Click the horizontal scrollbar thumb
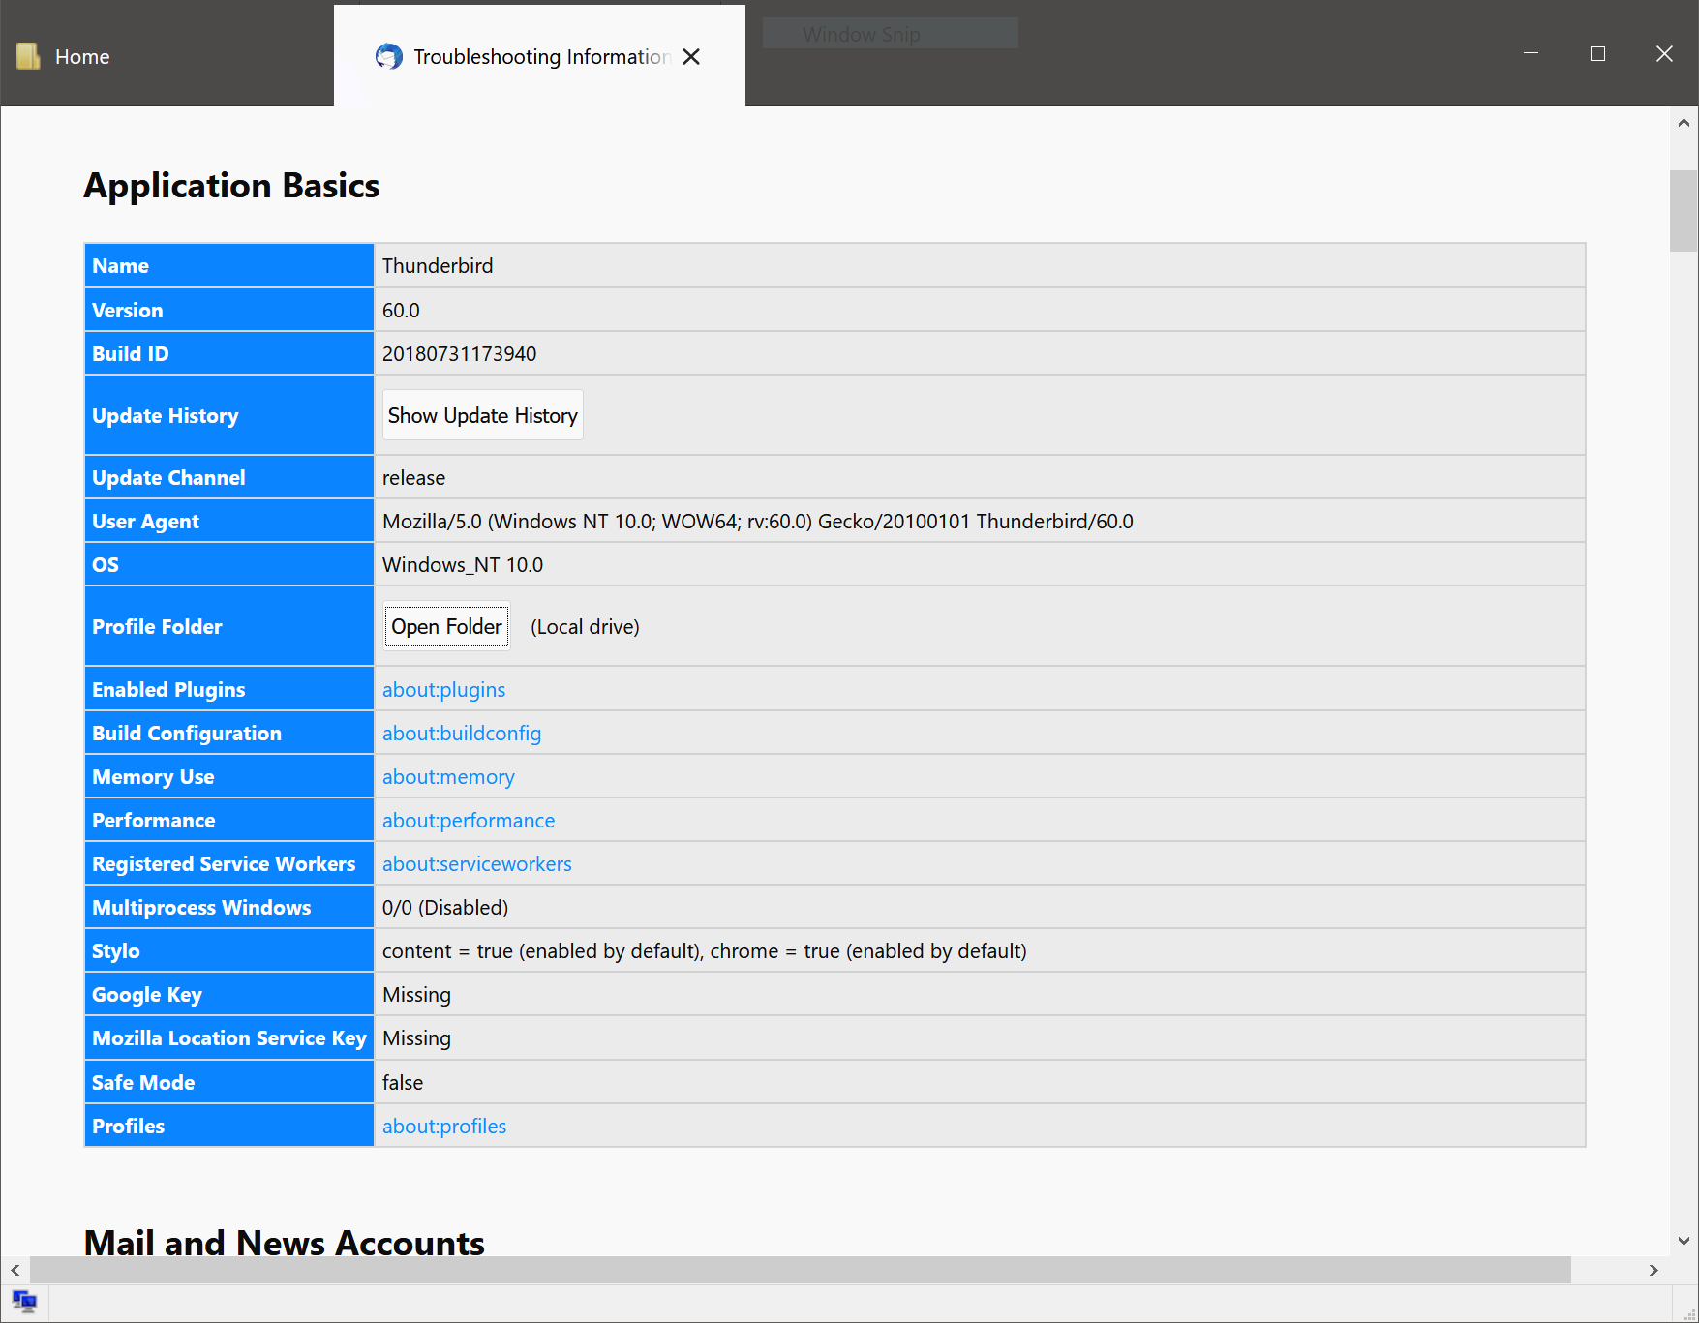This screenshot has height=1323, width=1699. pyautogui.click(x=801, y=1270)
